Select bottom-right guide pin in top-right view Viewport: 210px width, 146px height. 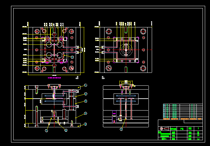[x=143, y=68]
